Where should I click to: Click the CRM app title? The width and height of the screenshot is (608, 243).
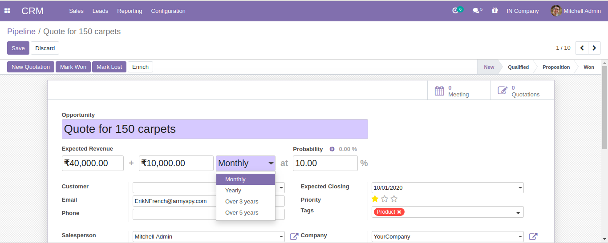click(32, 11)
